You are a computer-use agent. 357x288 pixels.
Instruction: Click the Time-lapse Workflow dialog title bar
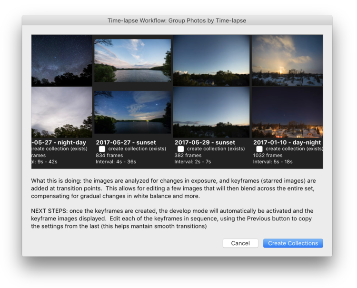(x=177, y=20)
